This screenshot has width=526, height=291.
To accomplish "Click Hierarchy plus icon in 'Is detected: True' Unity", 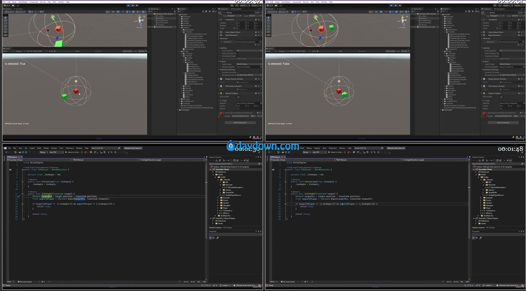I will point(149,12).
